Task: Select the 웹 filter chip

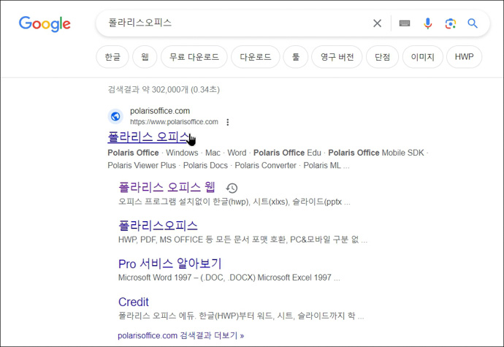Action: tap(145, 57)
